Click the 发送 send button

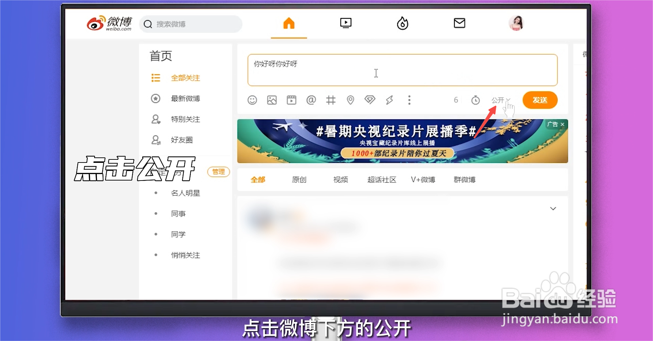(540, 100)
